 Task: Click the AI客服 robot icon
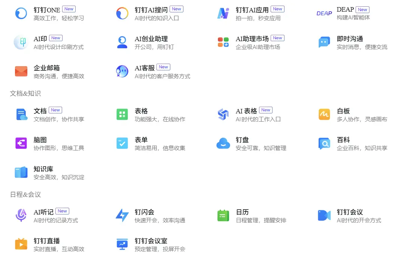(x=122, y=71)
